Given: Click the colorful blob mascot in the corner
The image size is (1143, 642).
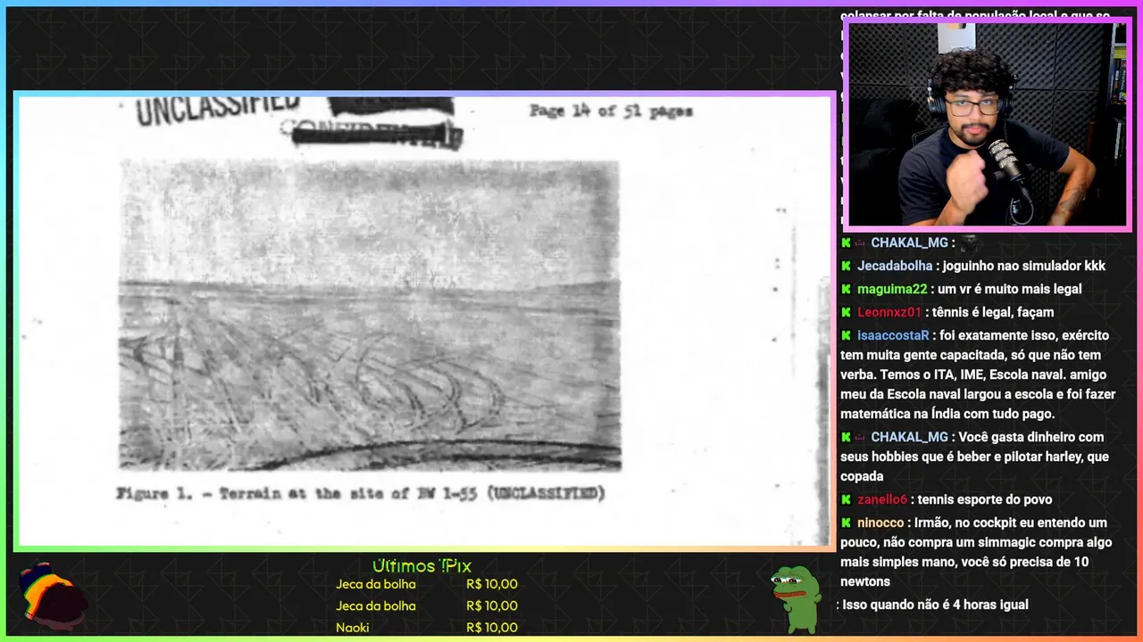Looking at the screenshot, I should tap(52, 594).
